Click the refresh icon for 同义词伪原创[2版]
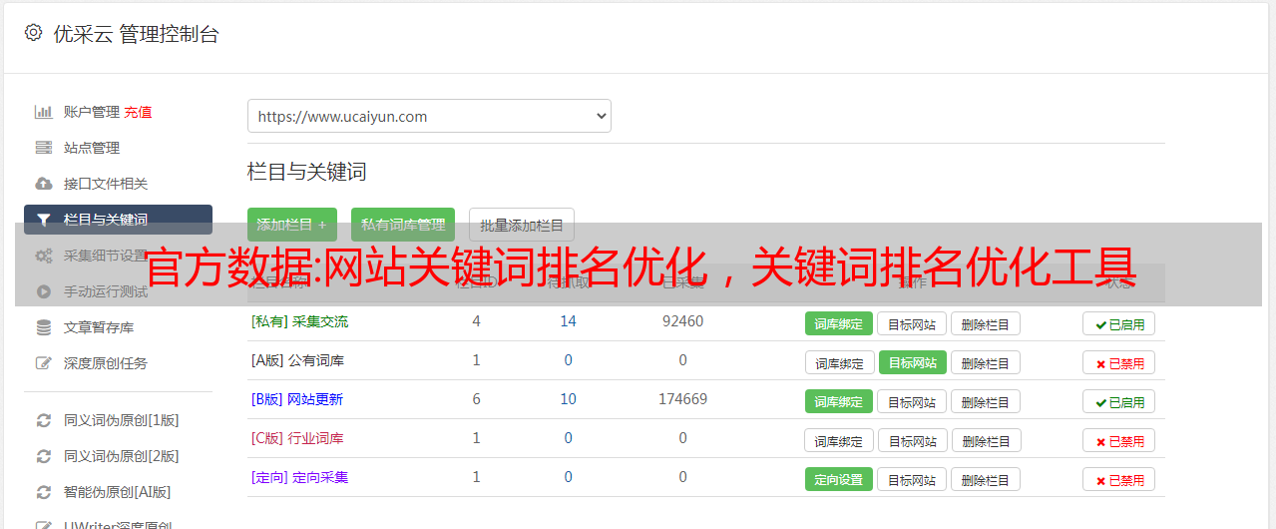 pos(44,456)
